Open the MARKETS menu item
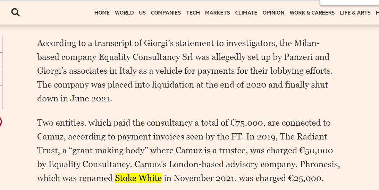 pyautogui.click(x=217, y=13)
